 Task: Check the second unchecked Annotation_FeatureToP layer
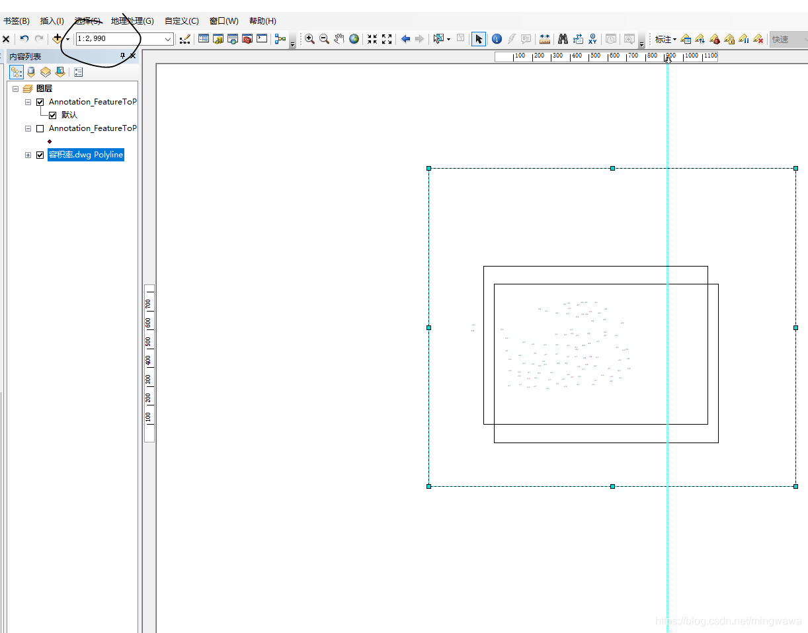40,128
